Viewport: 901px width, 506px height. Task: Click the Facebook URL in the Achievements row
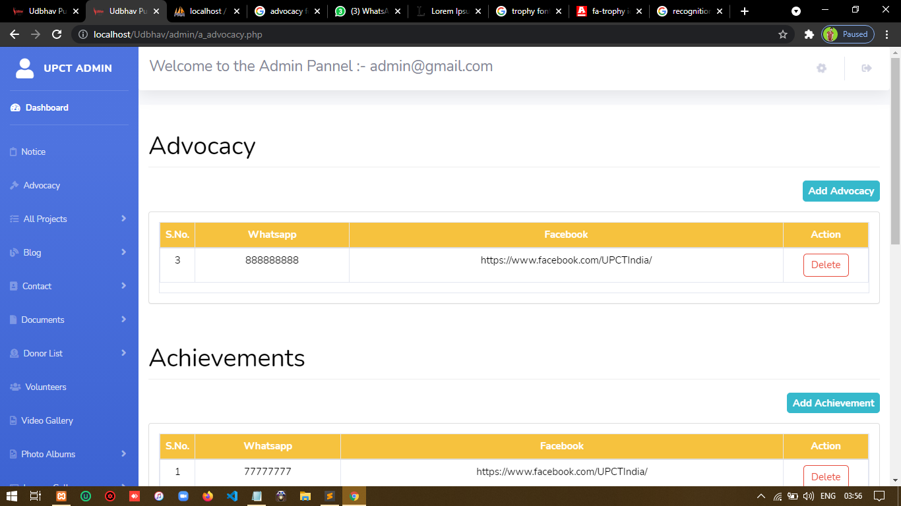click(562, 472)
